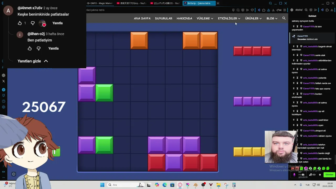This screenshot has width=336, height=189.
Task: Open chat settings gear icon
Action: (x=320, y=175)
